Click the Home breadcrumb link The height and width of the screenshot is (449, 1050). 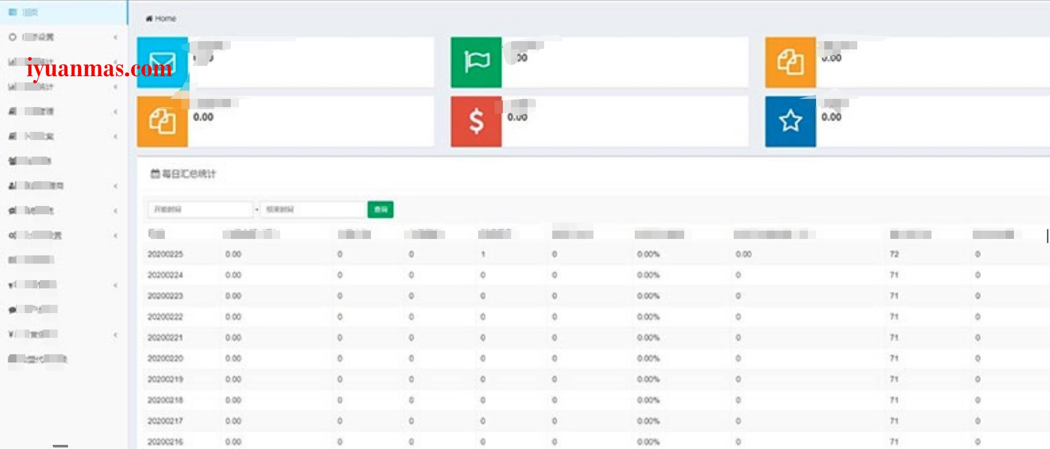click(165, 19)
